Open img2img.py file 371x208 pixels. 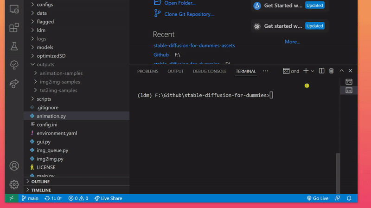pyautogui.click(x=77, y=159)
